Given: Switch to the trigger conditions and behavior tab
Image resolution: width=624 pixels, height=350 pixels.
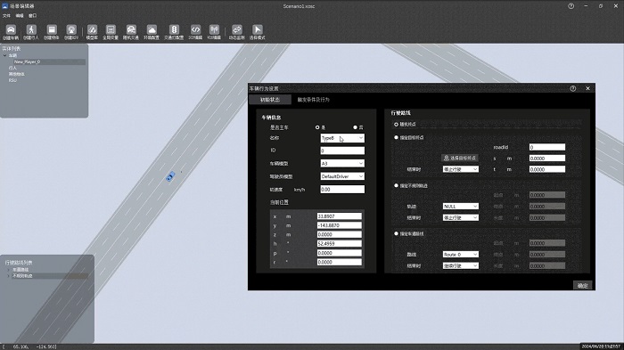Looking at the screenshot, I should pos(313,100).
